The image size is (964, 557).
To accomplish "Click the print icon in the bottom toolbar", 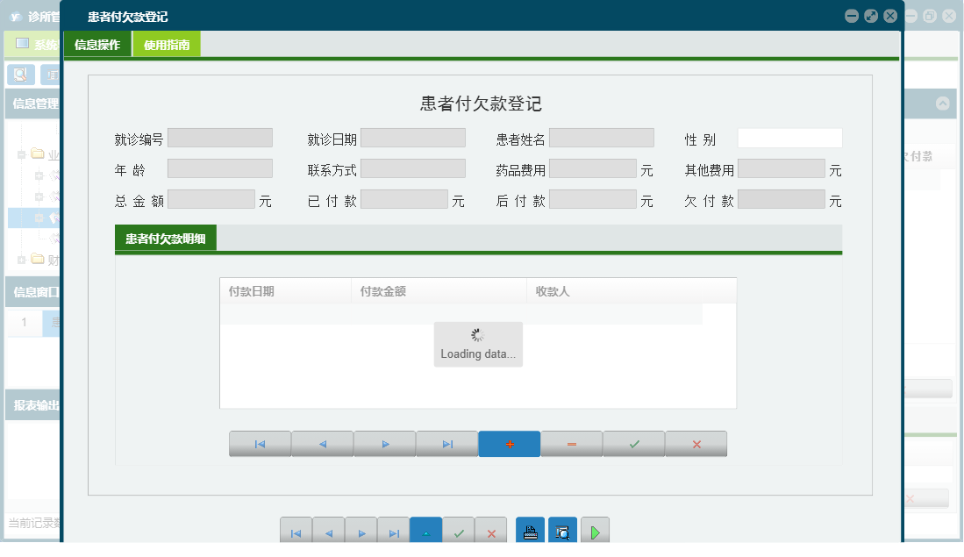I will tap(529, 530).
